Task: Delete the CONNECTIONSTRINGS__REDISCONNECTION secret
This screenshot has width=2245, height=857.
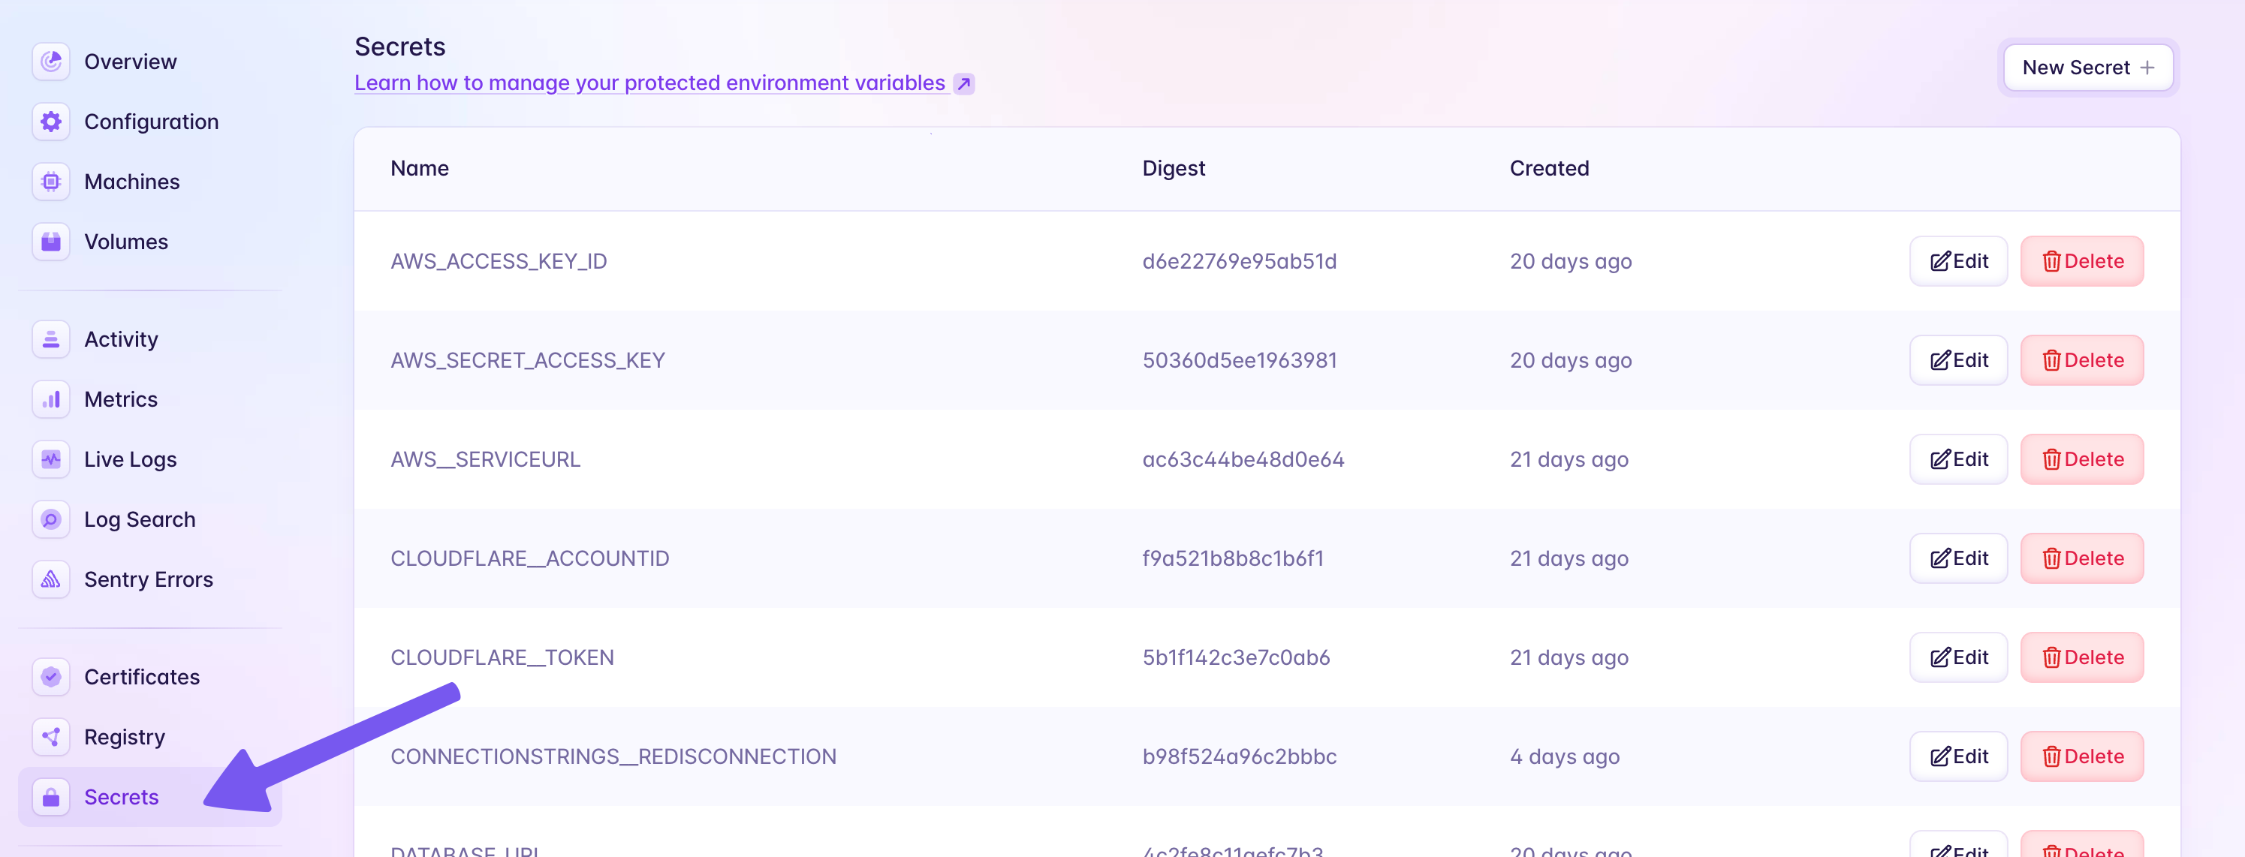Action: (2082, 757)
